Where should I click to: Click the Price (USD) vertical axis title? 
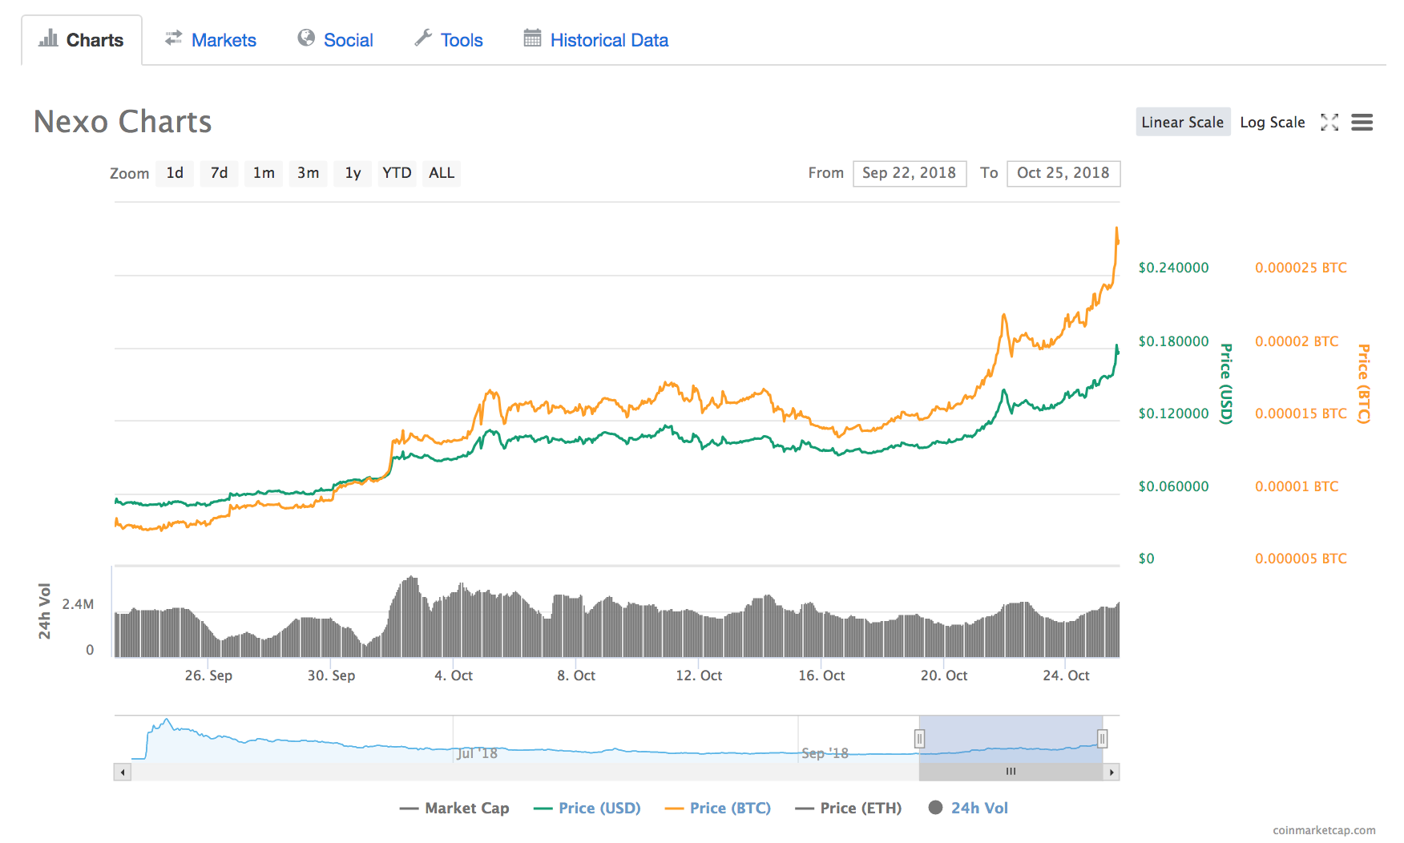pyautogui.click(x=1226, y=384)
